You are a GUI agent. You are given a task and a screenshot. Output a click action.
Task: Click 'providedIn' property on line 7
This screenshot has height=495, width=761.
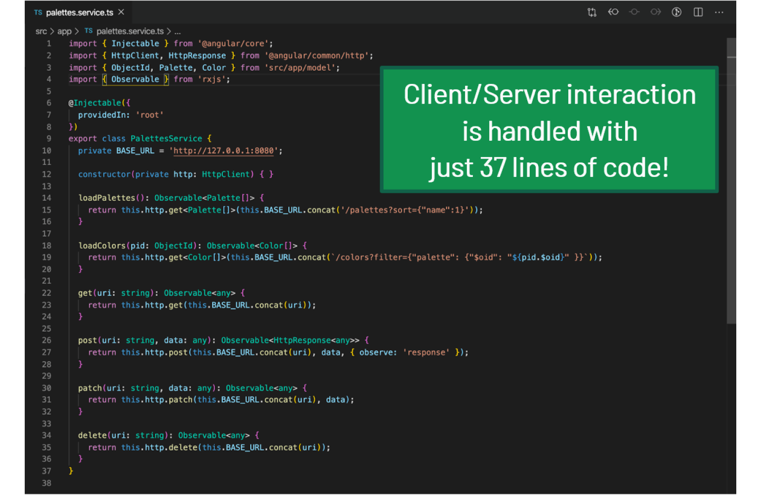coord(102,115)
